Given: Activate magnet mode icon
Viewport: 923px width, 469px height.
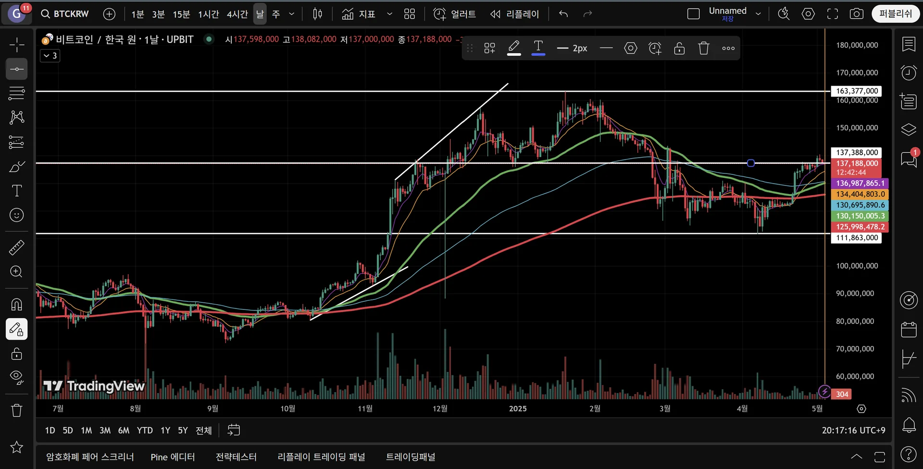Looking at the screenshot, I should tap(16, 305).
